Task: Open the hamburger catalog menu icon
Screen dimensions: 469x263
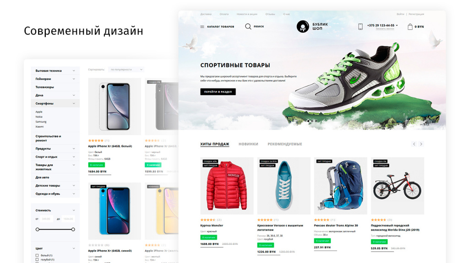Action: click(x=202, y=26)
